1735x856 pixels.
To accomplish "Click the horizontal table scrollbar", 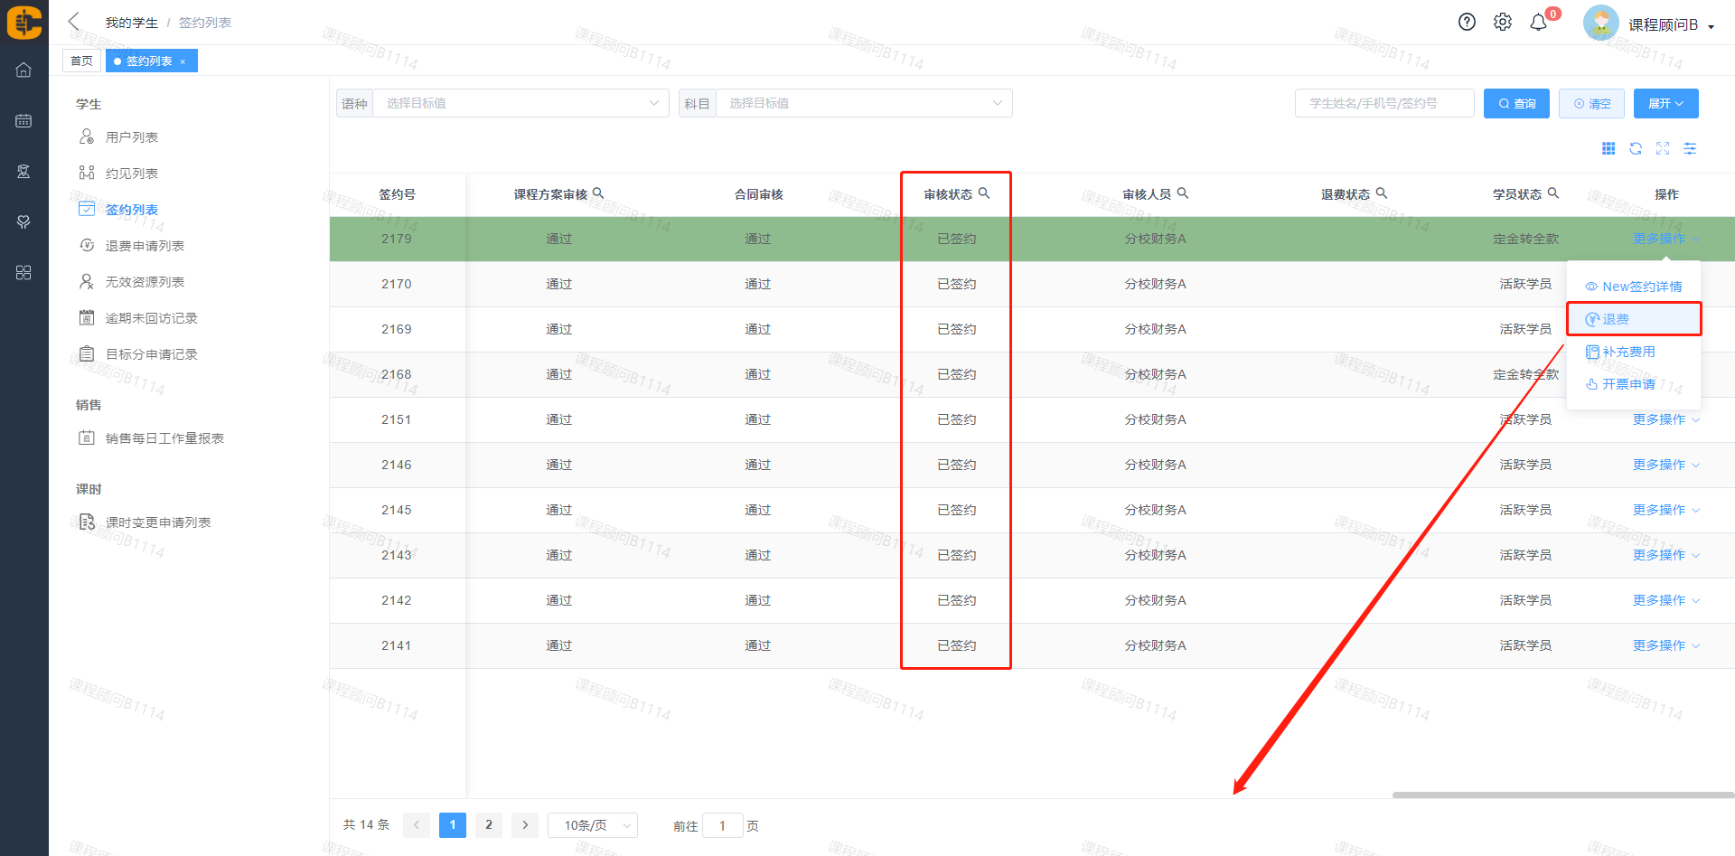I will 1562,795.
